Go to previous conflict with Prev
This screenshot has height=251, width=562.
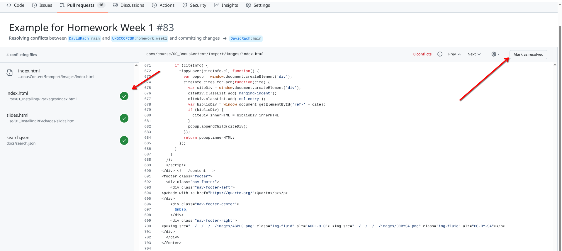(x=454, y=54)
